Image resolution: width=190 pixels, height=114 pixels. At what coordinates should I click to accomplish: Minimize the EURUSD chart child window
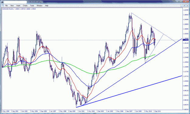click(181, 6)
